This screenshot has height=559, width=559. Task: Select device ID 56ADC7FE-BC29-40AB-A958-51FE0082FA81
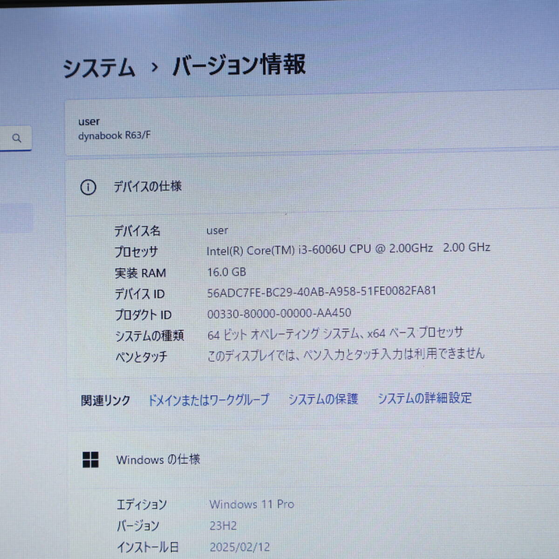pyautogui.click(x=322, y=292)
